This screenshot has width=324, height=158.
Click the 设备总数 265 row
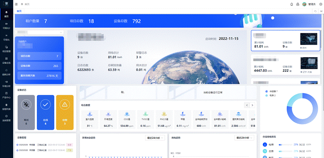tap(39, 66)
